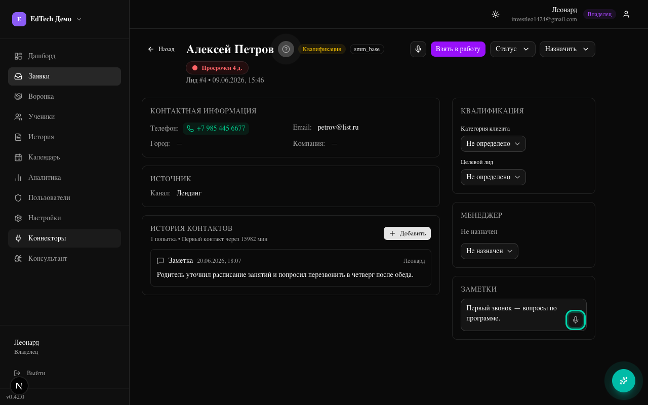
Task: Click the Добавить contact button
Action: (x=407, y=233)
